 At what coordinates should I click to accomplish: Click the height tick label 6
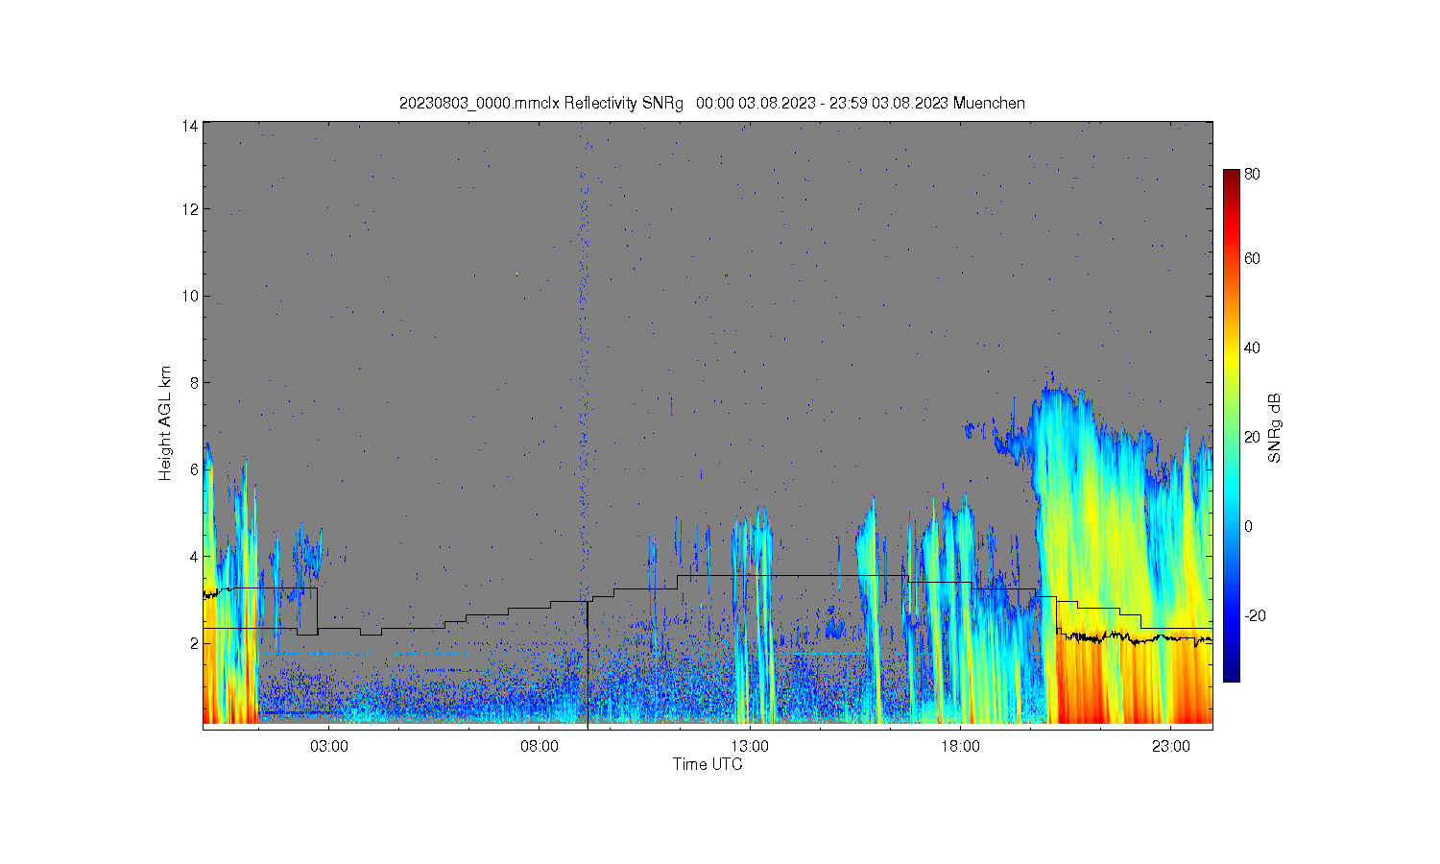[194, 469]
